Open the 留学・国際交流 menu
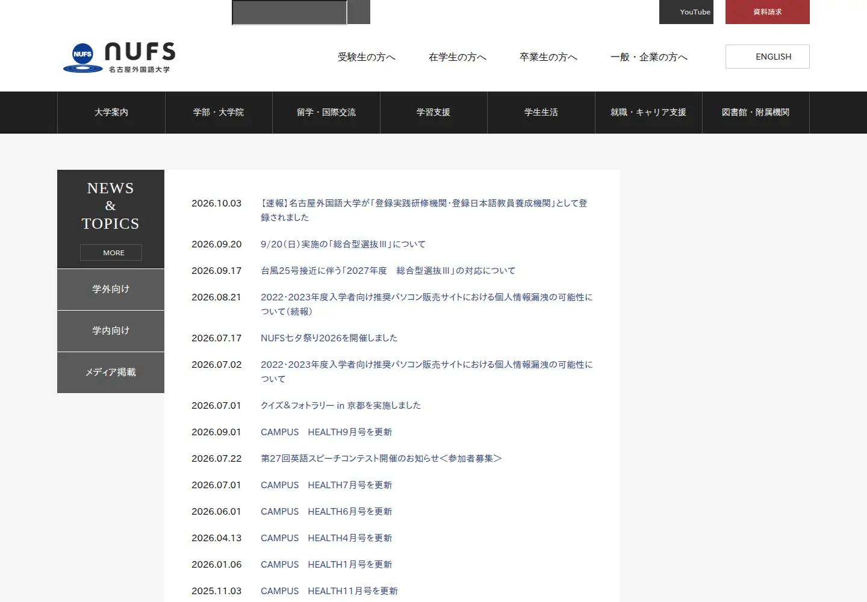Image resolution: width=867 pixels, height=602 pixels. (x=326, y=113)
